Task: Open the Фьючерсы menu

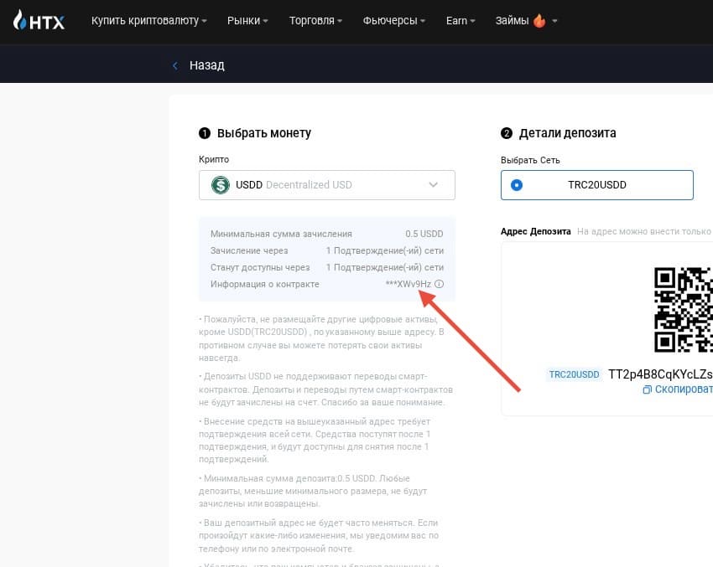Action: (x=394, y=20)
